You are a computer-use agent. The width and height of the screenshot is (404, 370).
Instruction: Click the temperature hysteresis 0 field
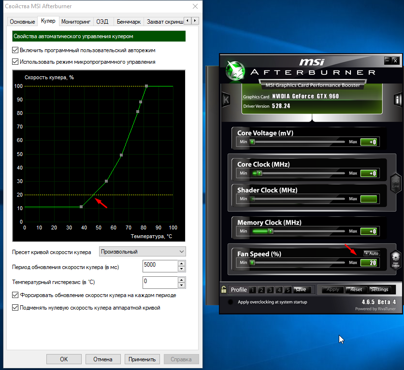tap(160, 283)
